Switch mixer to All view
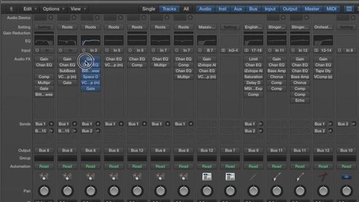Image resolution: width=359 pixels, height=202 pixels. click(x=186, y=9)
